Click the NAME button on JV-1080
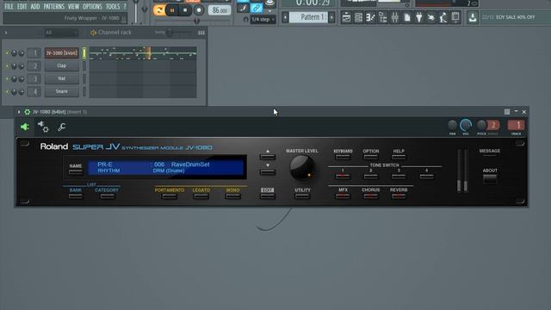 point(76,172)
